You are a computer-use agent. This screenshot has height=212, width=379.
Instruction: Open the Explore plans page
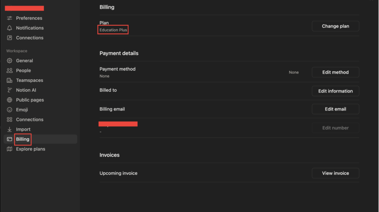(30, 149)
